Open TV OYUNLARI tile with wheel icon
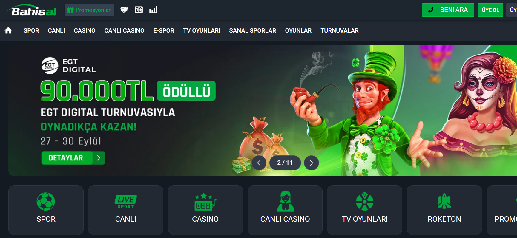 point(365,210)
